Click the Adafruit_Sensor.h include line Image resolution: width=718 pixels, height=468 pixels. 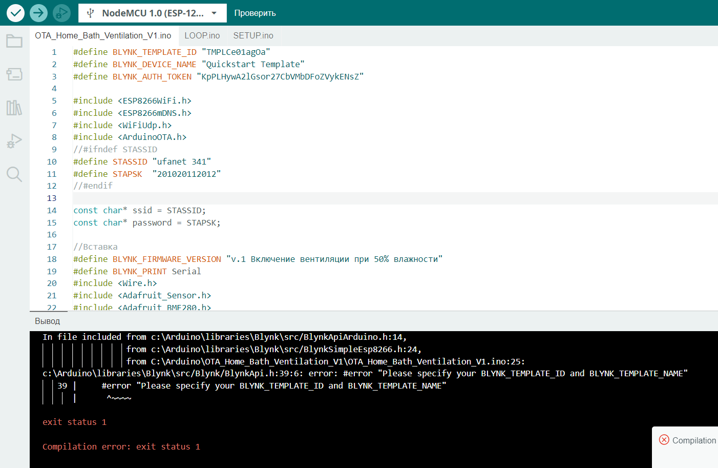tap(142, 295)
